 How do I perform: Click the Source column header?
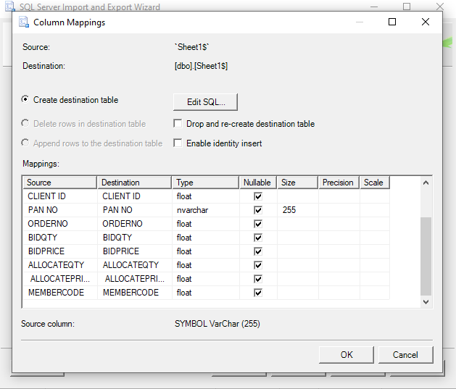59,183
